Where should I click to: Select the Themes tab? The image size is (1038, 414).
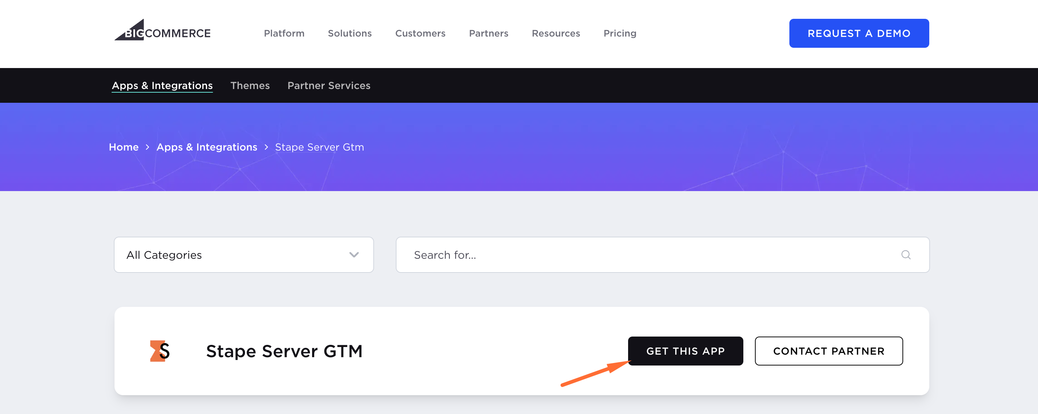tap(250, 85)
